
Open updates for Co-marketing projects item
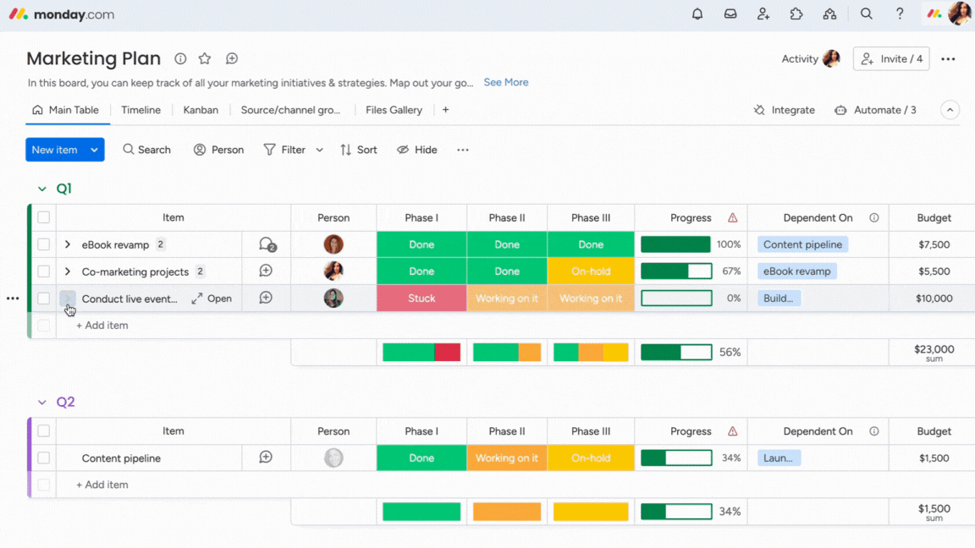[266, 271]
